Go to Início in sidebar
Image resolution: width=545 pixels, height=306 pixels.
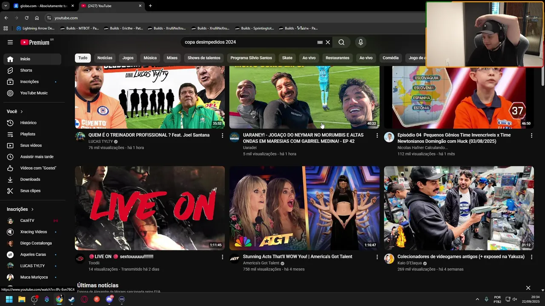[x=32, y=59]
